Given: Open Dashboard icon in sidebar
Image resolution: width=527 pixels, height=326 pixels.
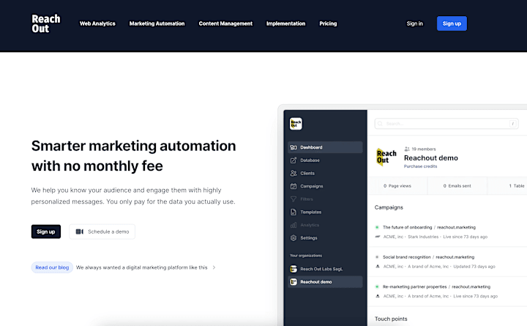Looking at the screenshot, I should [294, 147].
